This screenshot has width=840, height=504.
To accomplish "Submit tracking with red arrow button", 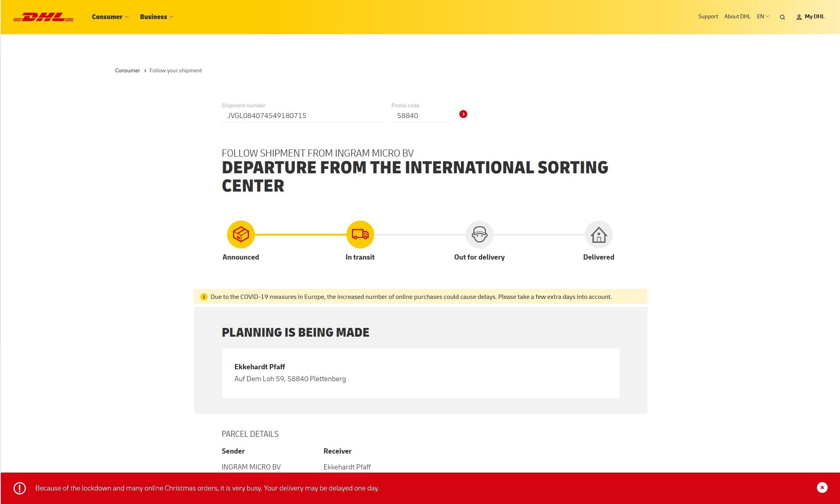I will pos(463,114).
